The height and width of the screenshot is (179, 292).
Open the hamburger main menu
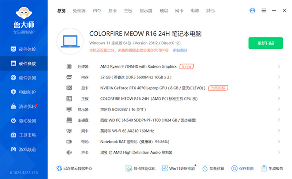pos(264,11)
